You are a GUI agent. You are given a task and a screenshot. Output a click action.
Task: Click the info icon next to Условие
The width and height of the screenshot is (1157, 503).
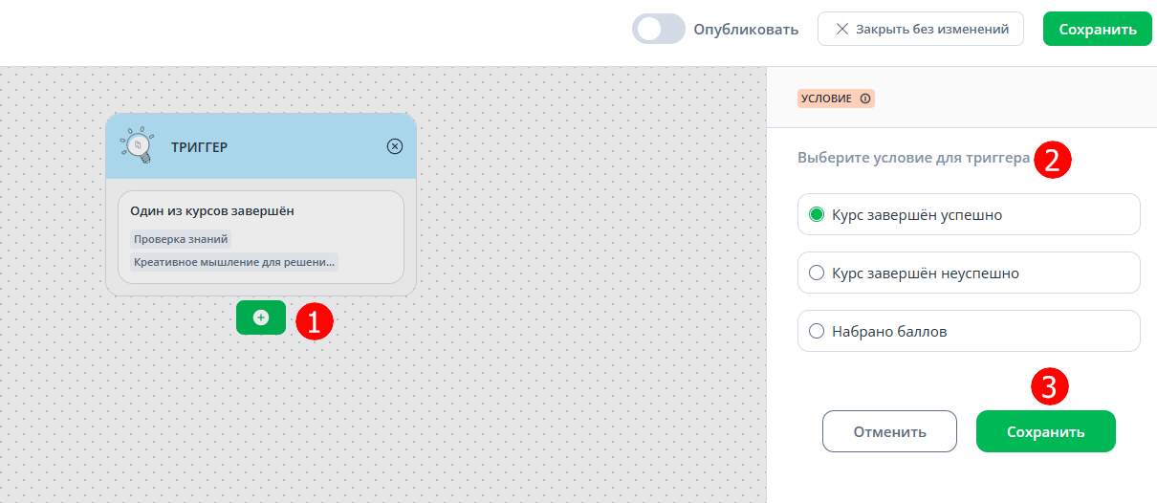(865, 98)
